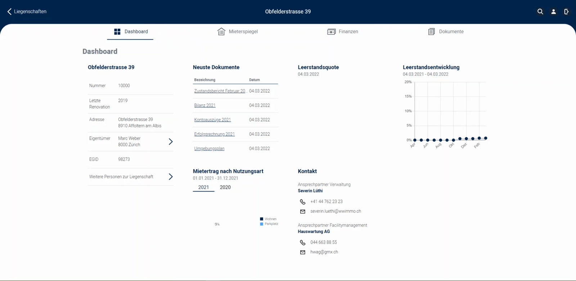Image resolution: width=576 pixels, height=281 pixels.
Task: Click phone icon for Severin Lüthi
Action: point(303,202)
